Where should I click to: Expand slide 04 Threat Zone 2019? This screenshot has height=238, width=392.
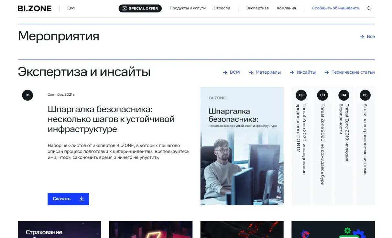coord(344,146)
